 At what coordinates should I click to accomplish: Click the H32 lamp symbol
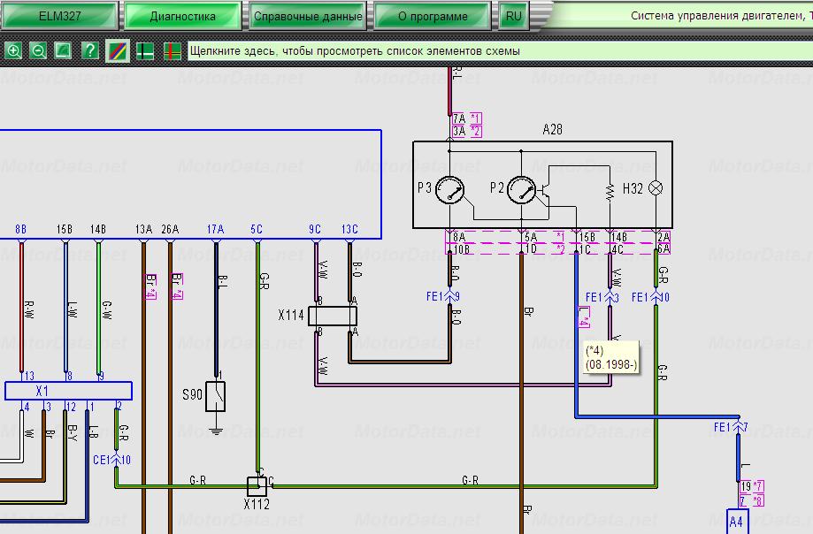coord(656,188)
